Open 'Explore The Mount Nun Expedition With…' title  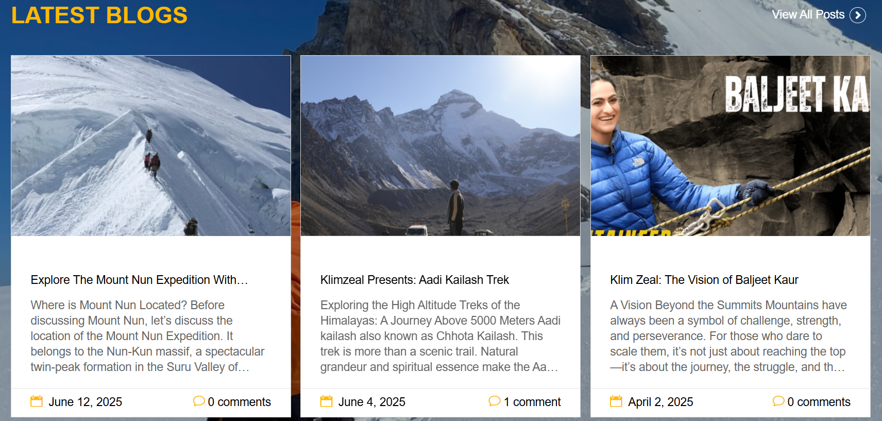pos(139,280)
